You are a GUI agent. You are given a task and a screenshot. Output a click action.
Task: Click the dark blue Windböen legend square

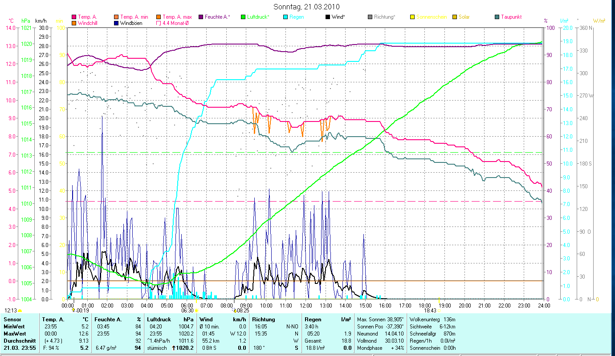click(x=117, y=23)
